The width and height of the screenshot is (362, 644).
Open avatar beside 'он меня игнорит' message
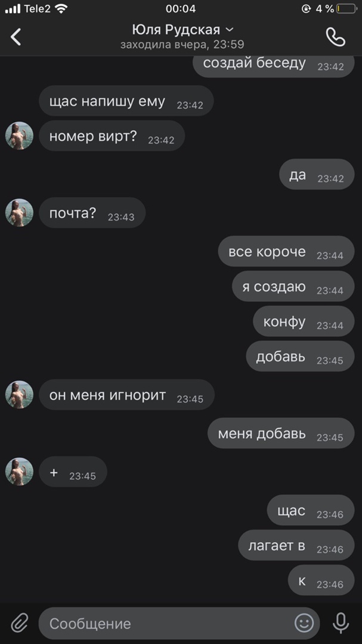pos(19,395)
